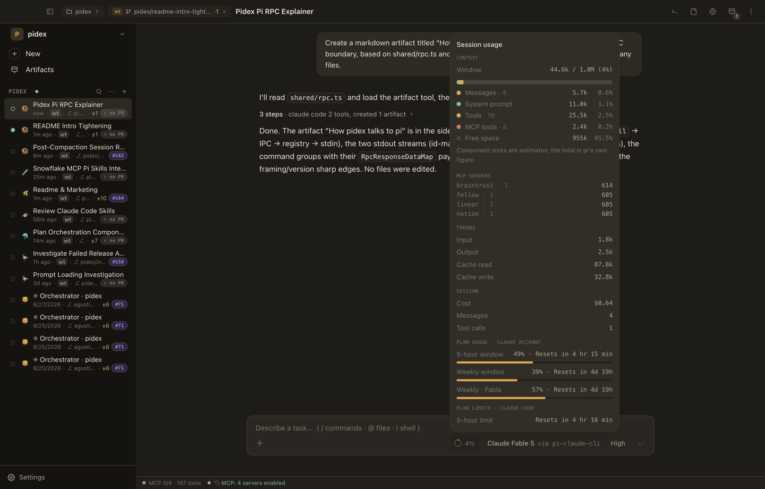
Task: Click the shared/rpc.ts inline code chip
Action: (316, 98)
